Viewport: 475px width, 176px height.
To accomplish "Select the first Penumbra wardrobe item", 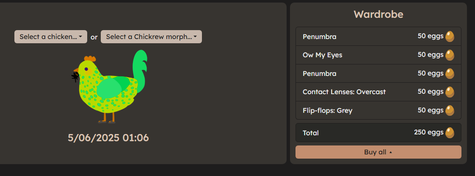I will [378, 36].
